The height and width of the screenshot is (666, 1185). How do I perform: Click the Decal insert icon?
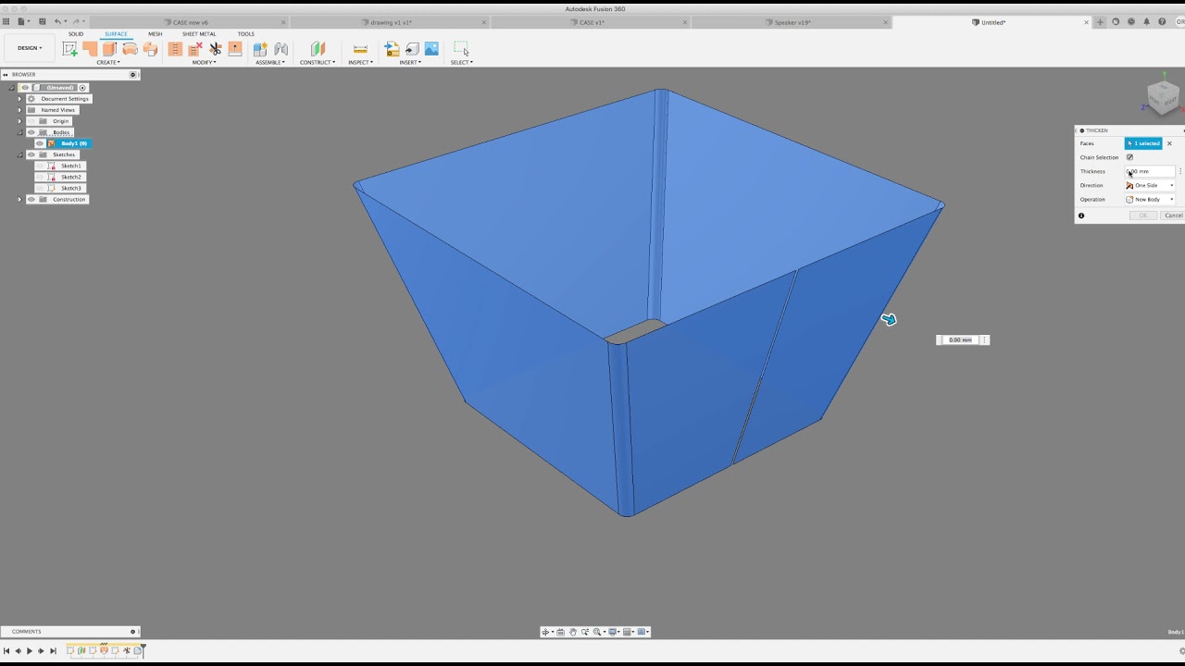412,49
